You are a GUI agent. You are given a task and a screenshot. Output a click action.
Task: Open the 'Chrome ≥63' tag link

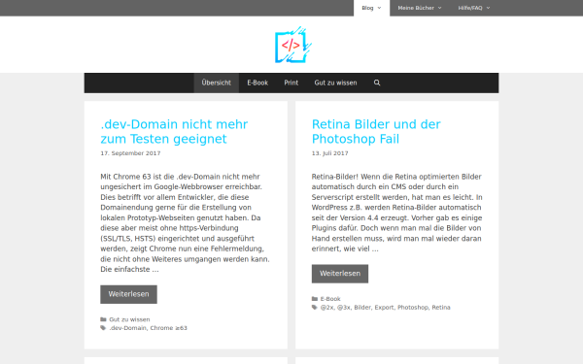tap(168, 328)
